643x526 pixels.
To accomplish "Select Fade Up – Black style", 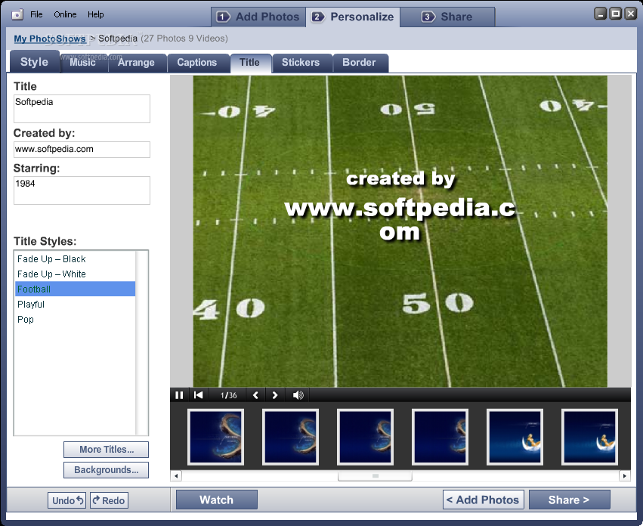I will coord(75,259).
